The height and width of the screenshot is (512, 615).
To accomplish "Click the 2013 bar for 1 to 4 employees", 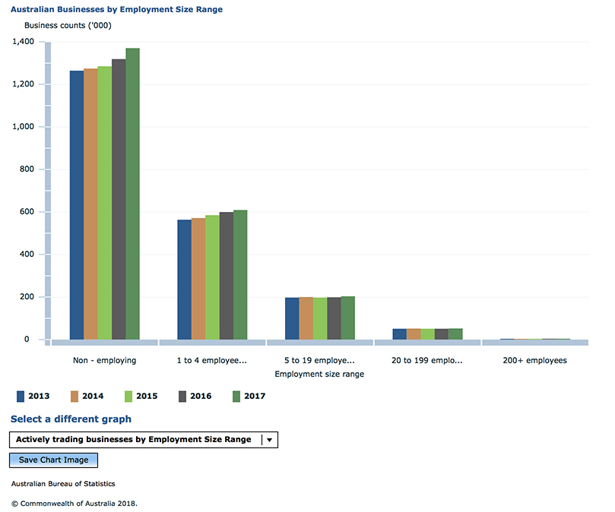I will coord(184,280).
